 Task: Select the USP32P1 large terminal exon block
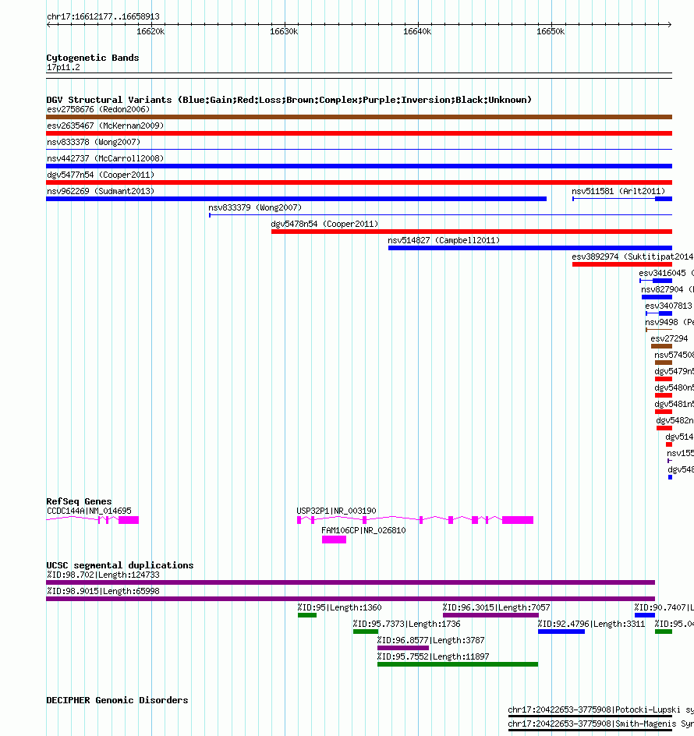coord(518,519)
